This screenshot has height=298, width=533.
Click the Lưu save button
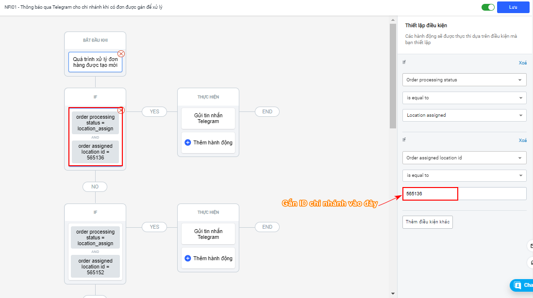click(513, 7)
